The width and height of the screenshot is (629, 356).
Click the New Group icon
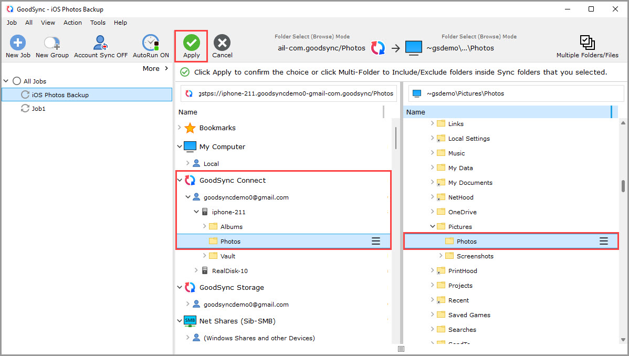click(52, 43)
